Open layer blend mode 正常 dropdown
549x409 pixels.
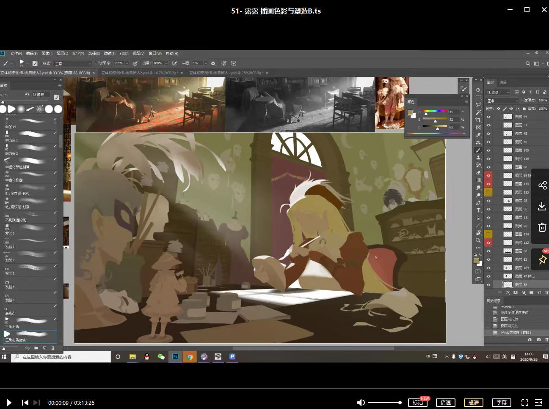click(502, 101)
